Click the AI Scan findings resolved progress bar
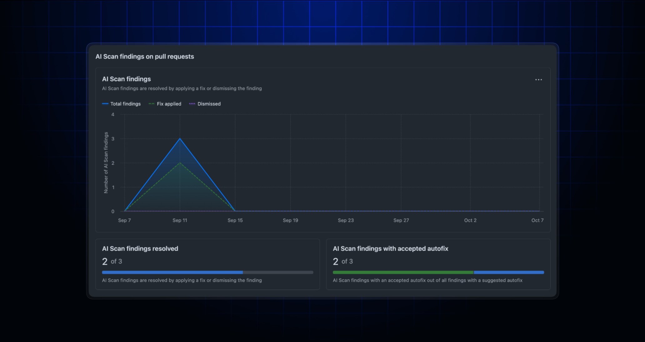 coord(207,272)
